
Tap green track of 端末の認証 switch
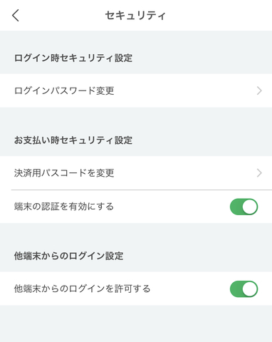[x=236, y=207]
